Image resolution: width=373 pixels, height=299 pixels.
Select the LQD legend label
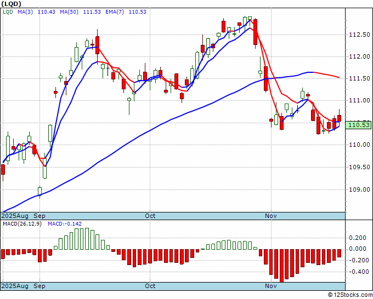[8, 12]
